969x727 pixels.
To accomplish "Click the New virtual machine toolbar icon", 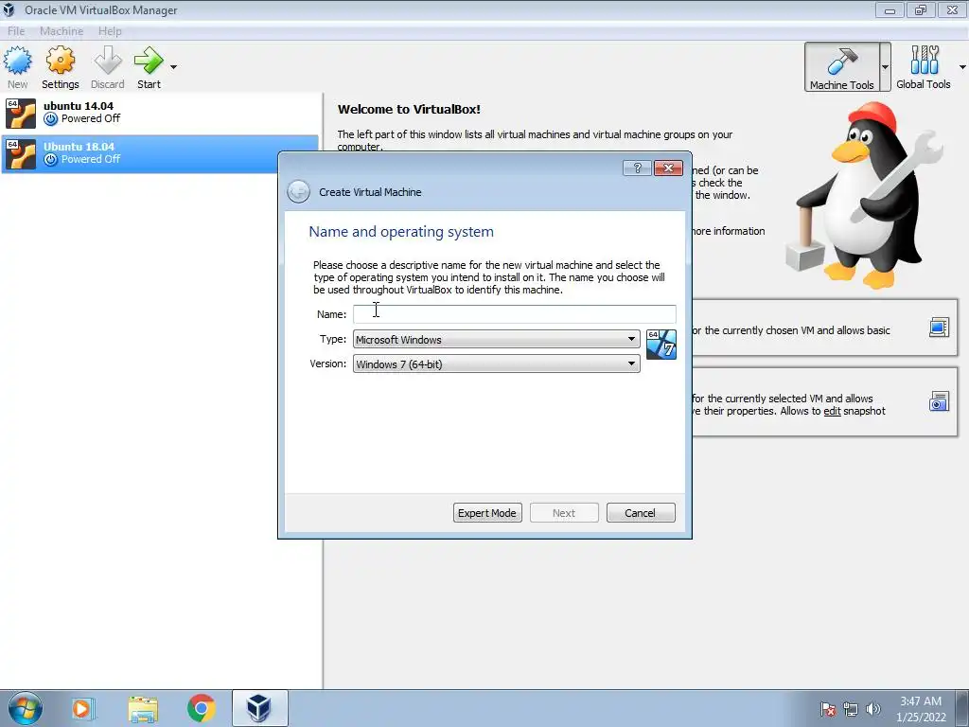I will click(17, 67).
